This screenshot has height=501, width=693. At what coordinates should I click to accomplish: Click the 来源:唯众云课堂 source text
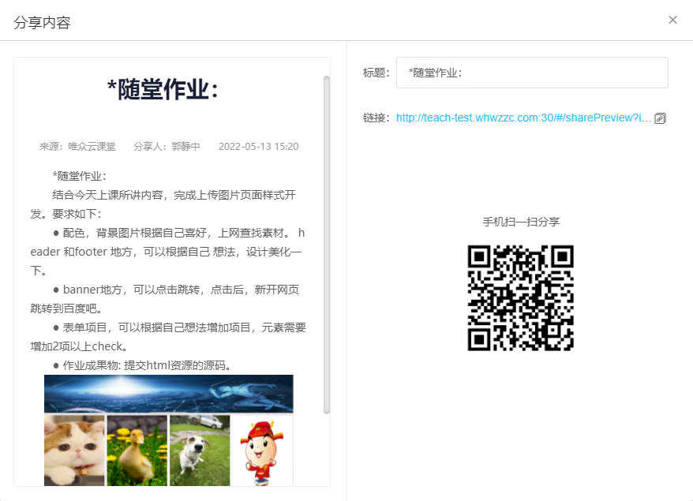tap(77, 147)
